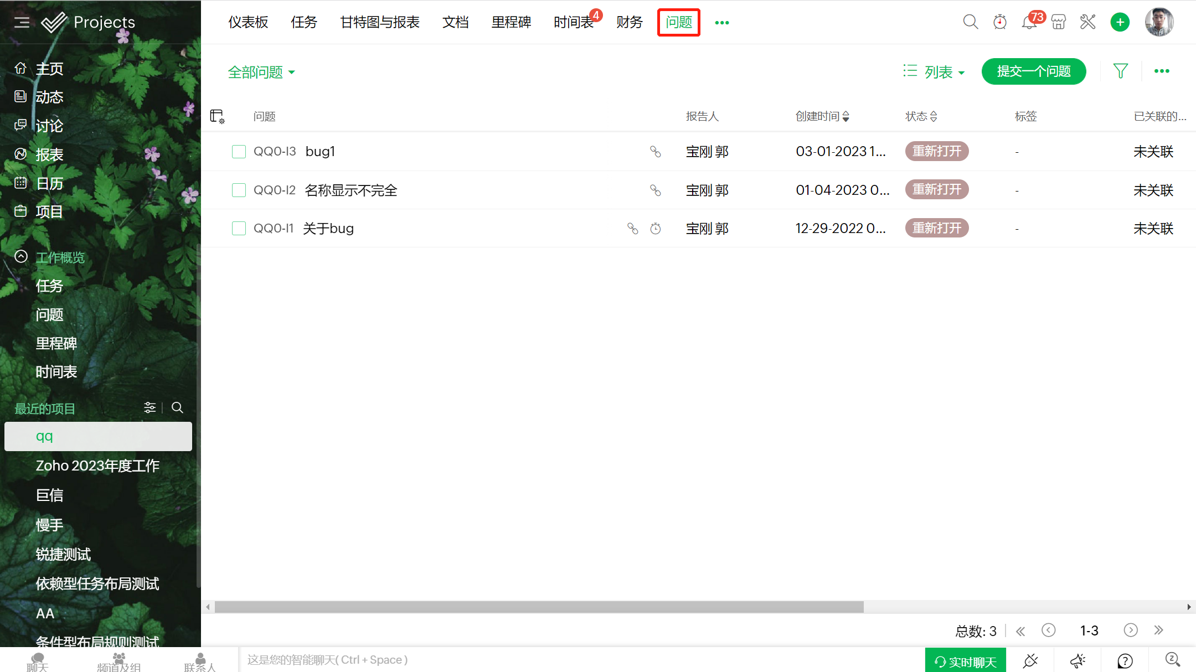The width and height of the screenshot is (1196, 672).
Task: Tick the checkbox next to QQ0-I1
Action: (239, 229)
